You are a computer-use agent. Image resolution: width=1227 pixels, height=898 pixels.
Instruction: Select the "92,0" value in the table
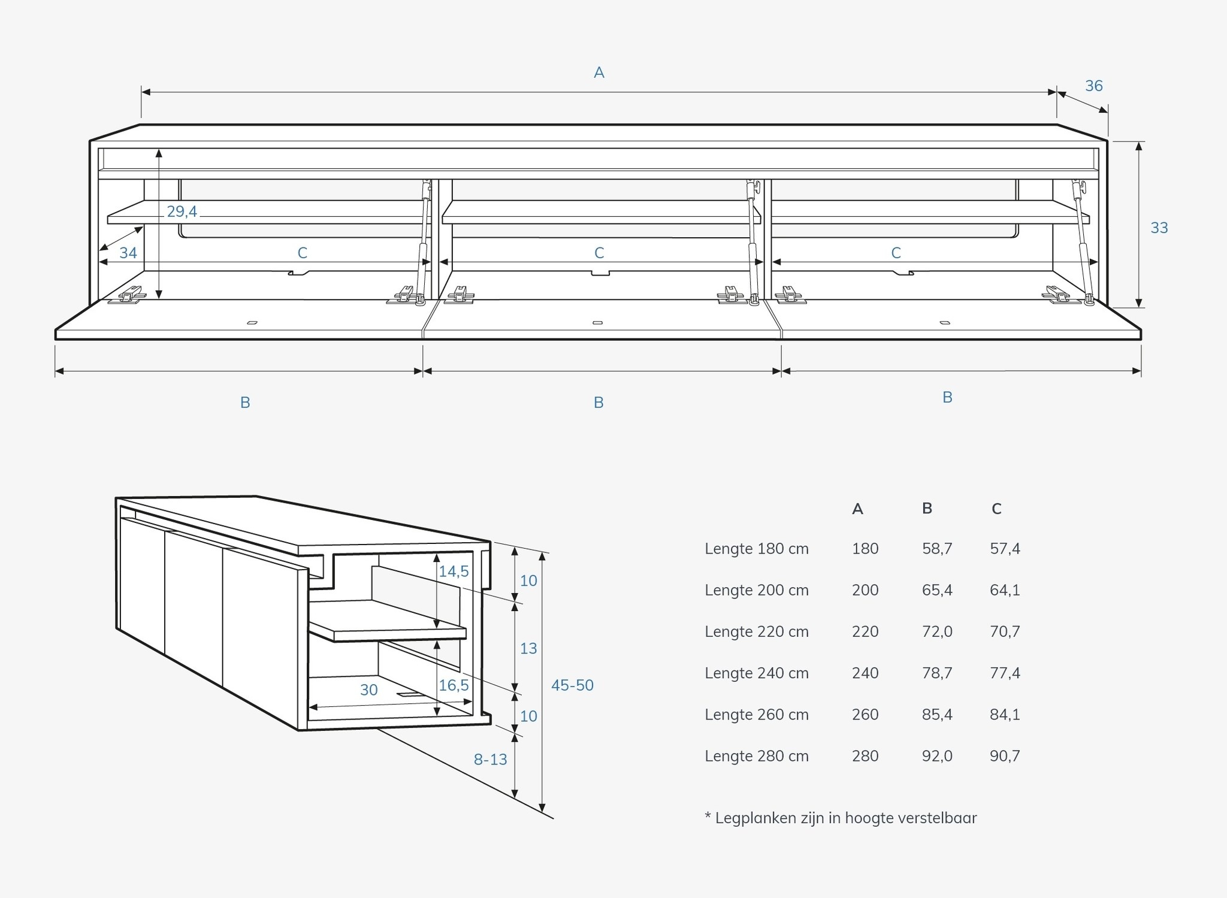(x=936, y=756)
